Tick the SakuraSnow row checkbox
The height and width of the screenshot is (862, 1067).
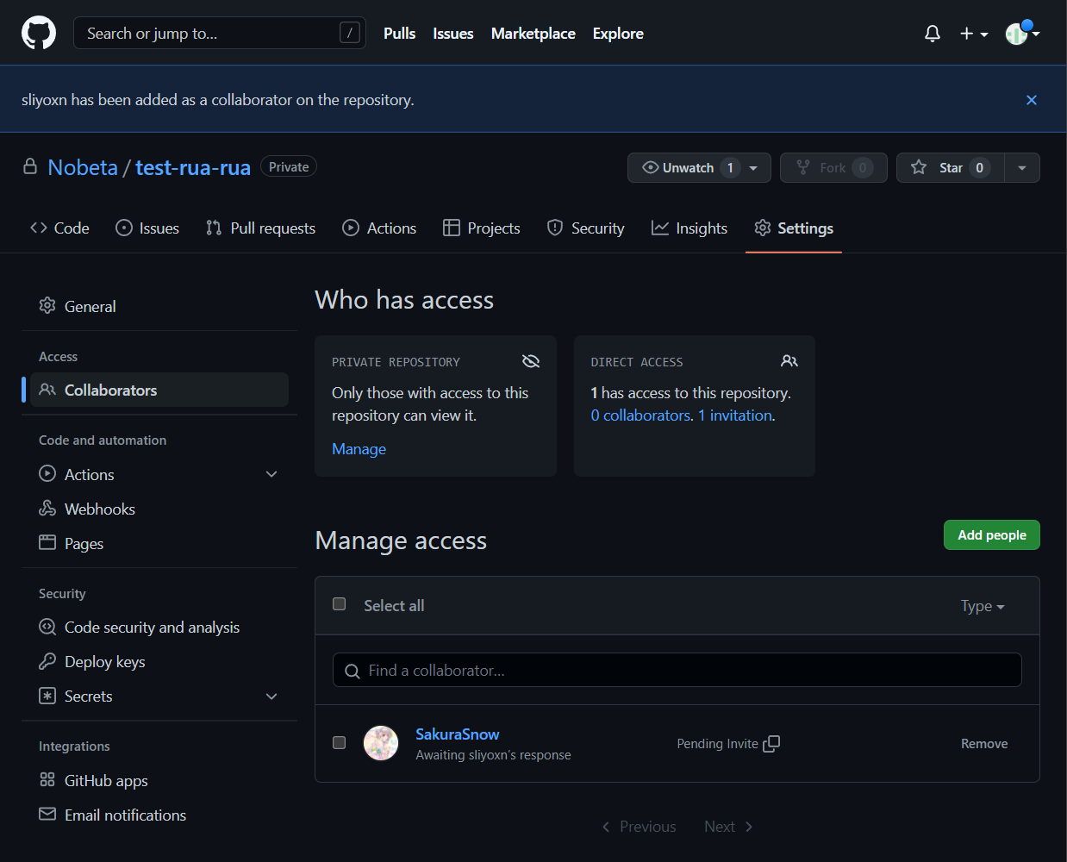click(340, 743)
